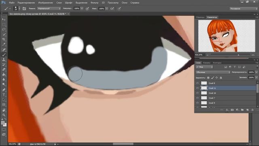The width and height of the screenshot is (259, 146).
Task: Toggle lock image pixels brush icon
Action: 212,77
